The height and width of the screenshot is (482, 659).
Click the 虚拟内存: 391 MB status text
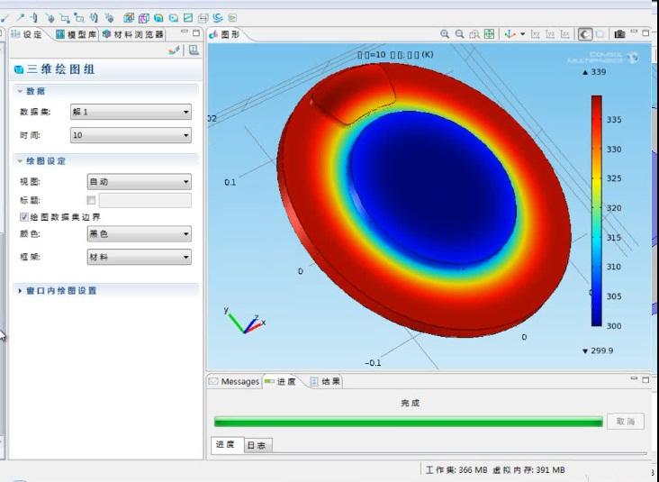528,469
